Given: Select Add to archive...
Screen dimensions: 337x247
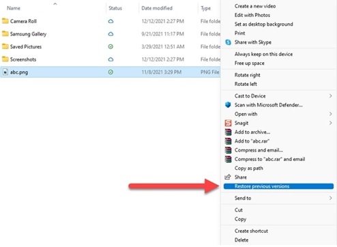Looking at the screenshot, I should (x=252, y=132).
